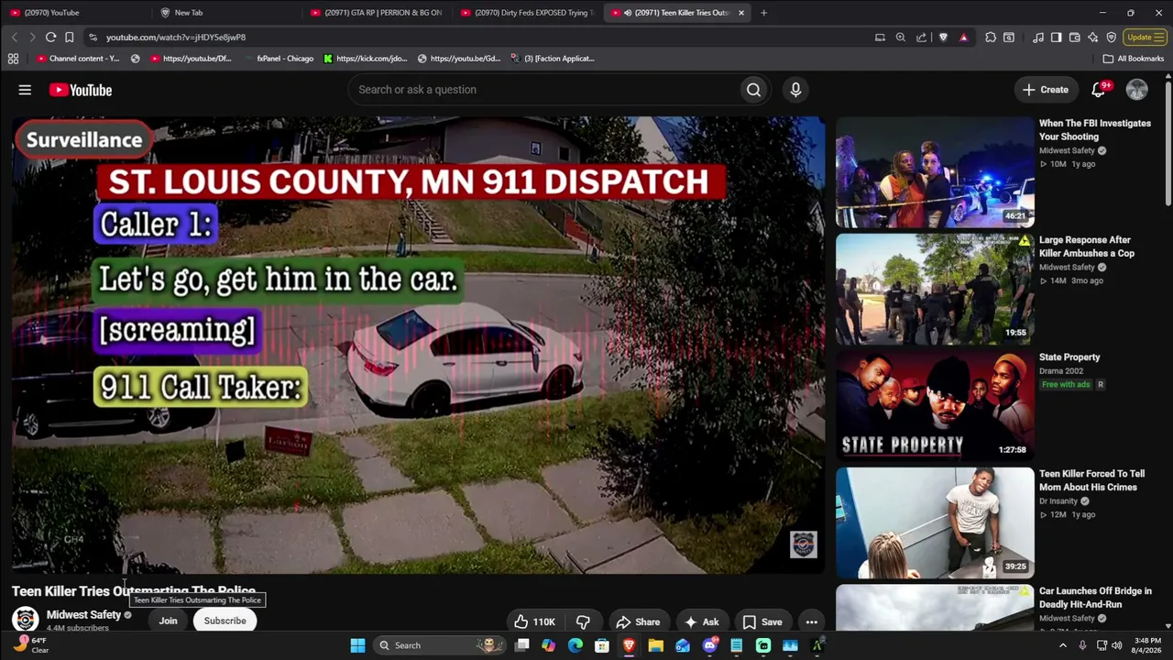Open site settings icon in address bar
The width and height of the screenshot is (1173, 660).
tap(93, 38)
